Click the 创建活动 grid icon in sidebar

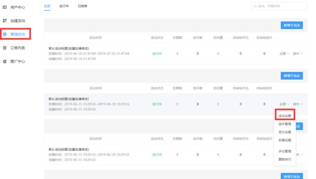click(x=5, y=21)
